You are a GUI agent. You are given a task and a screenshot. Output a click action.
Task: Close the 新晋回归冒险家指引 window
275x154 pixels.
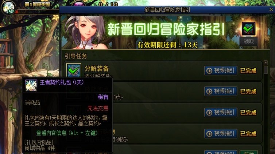click(271, 9)
